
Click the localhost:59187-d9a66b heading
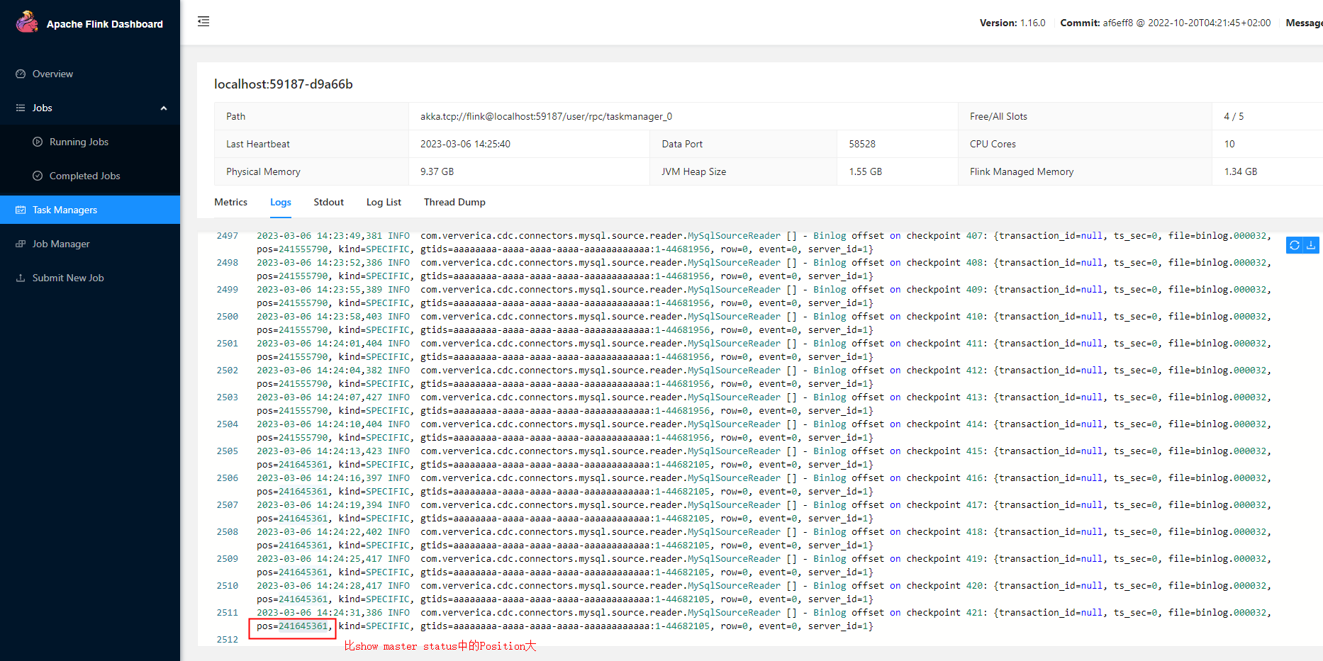[284, 84]
